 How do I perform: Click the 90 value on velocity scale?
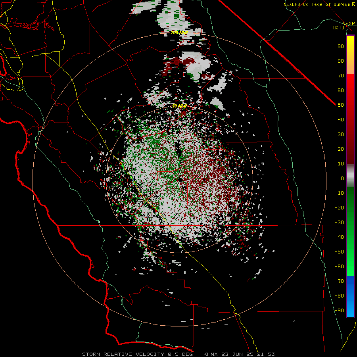(341, 46)
